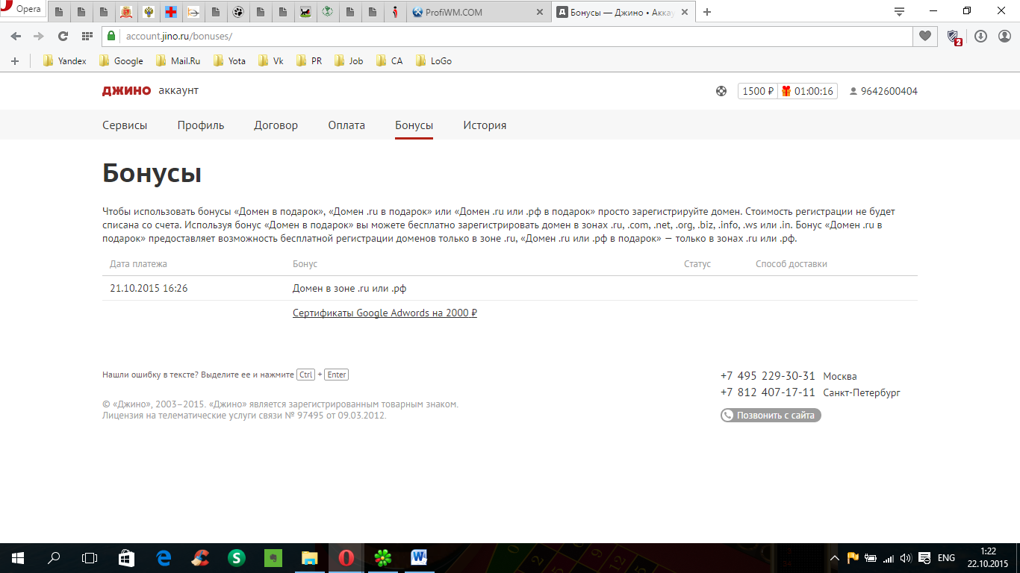Focus the account.jino.ru address bar
Viewport: 1020px width, 573px height.
pyautogui.click(x=508, y=36)
